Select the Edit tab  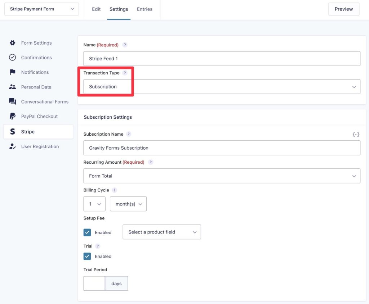pyautogui.click(x=96, y=9)
